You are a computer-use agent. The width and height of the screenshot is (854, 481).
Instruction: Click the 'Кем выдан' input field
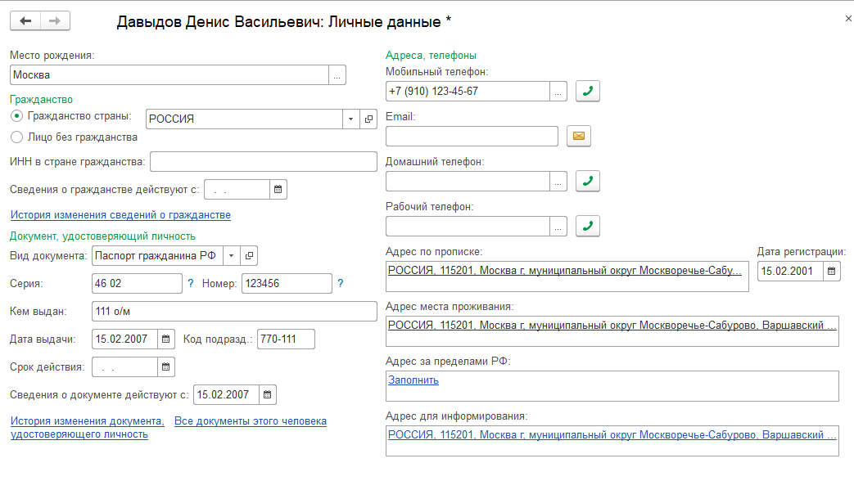click(x=233, y=311)
